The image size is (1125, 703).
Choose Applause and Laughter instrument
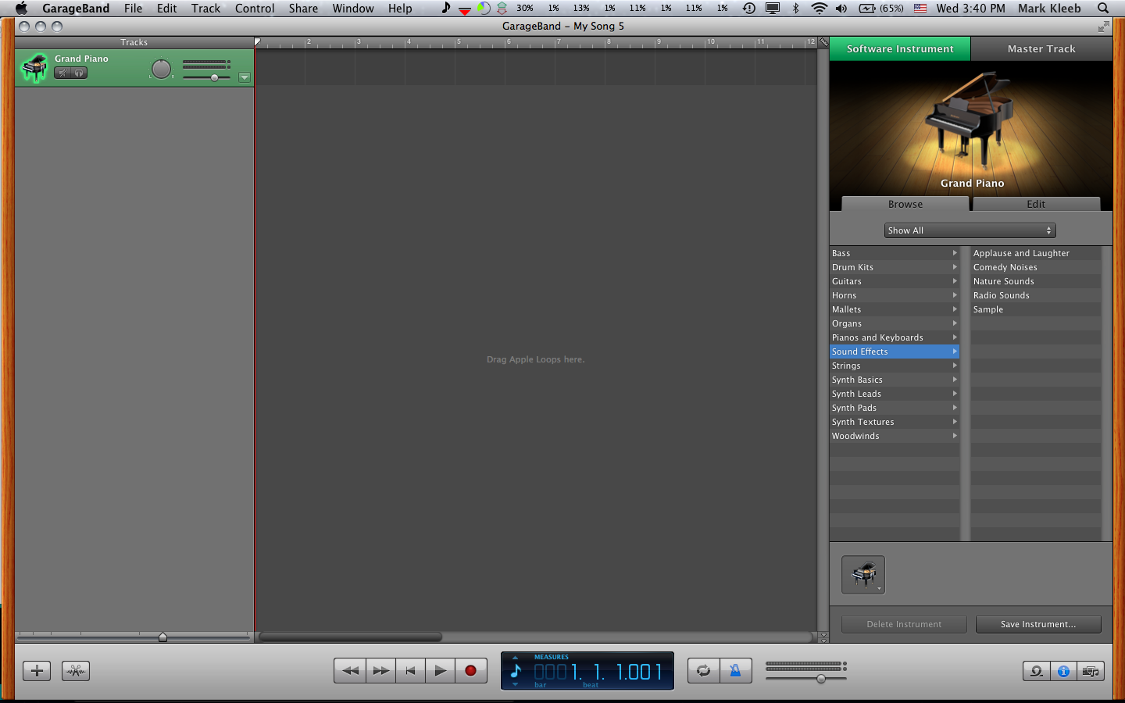(x=1036, y=253)
